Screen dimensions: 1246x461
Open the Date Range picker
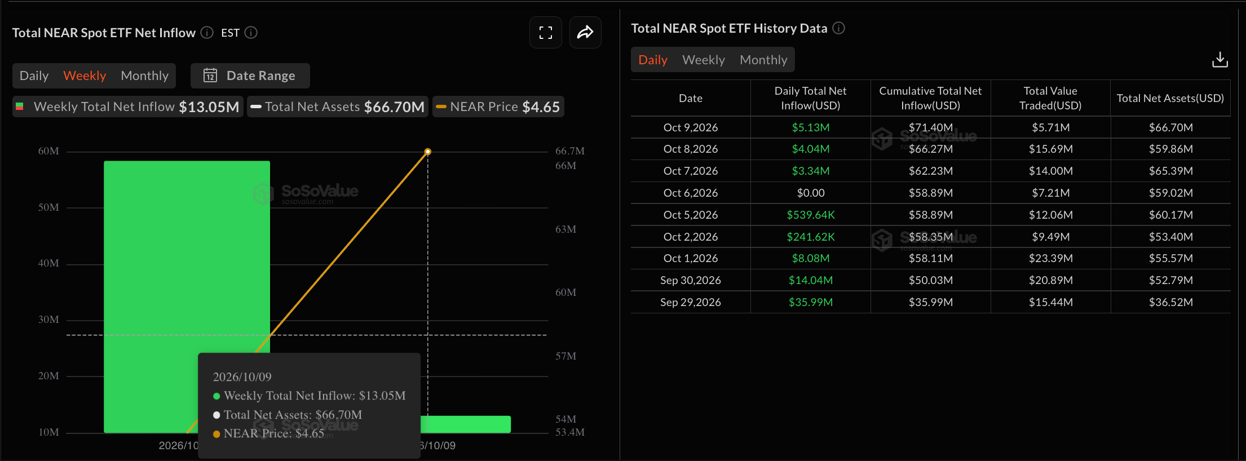click(250, 76)
